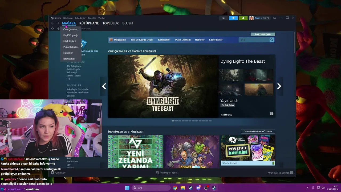Click the padlock icon beside the URL

(58, 29)
